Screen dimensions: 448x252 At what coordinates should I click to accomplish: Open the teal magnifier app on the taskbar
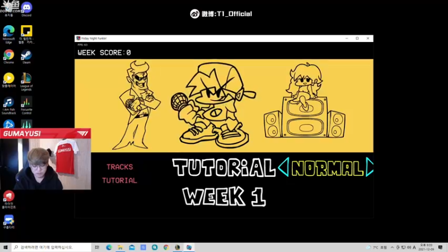click(x=155, y=248)
